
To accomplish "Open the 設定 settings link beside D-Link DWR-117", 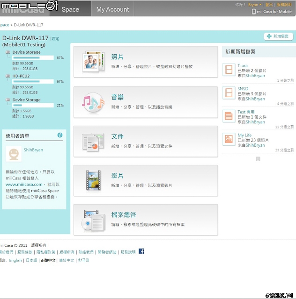I will 55,39.
